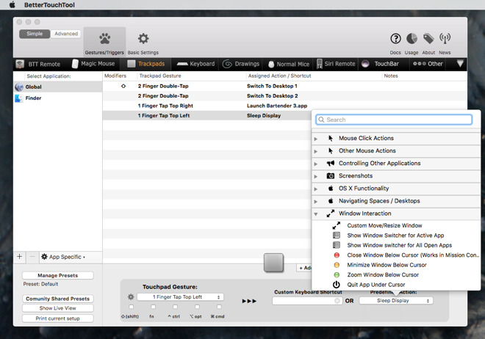The image size is (485, 339).
Task: Open the About tag icon
Action: [428, 39]
